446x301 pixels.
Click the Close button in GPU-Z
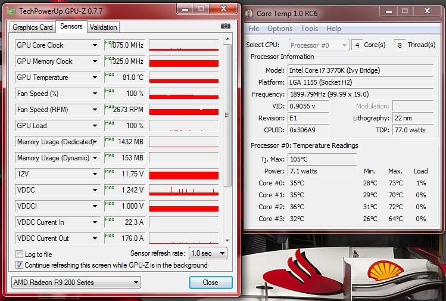click(211, 283)
